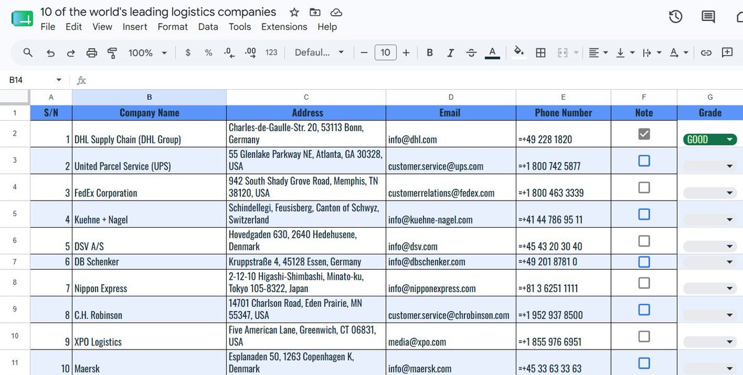
Task: Open grade dropdown for FedEx row
Action: [710, 192]
